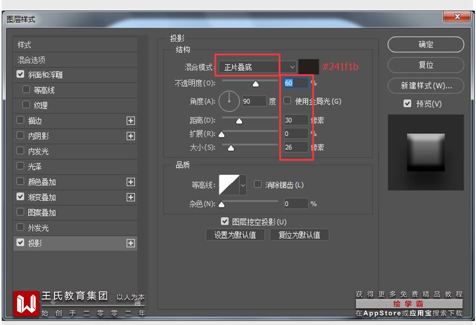The width and height of the screenshot is (476, 325).
Task: Confirm with the 确定 button
Action: pyautogui.click(x=426, y=44)
